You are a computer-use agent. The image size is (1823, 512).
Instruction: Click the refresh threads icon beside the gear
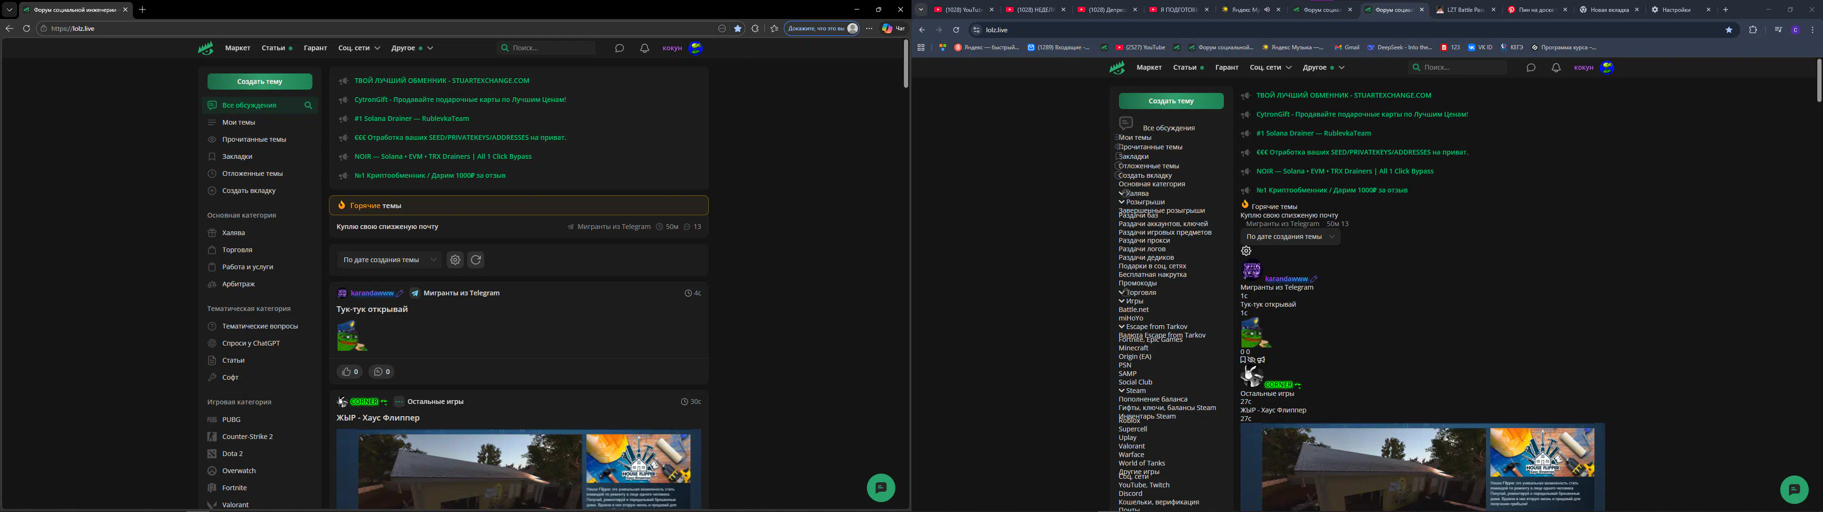(x=476, y=259)
